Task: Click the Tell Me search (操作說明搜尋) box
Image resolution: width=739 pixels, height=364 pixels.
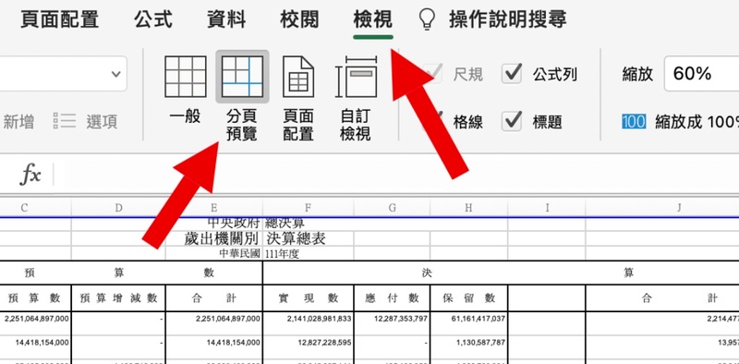Action: coord(507,19)
